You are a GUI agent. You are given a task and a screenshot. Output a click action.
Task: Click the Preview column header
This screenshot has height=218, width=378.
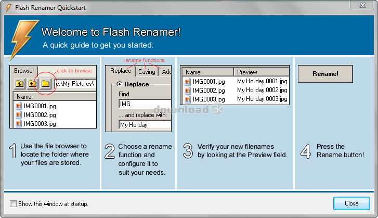[x=262, y=72]
